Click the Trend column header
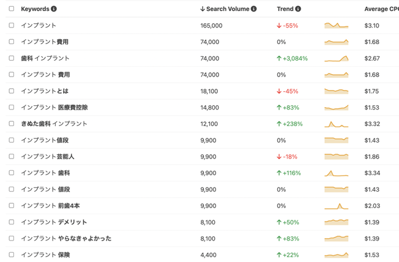 coord(285,9)
